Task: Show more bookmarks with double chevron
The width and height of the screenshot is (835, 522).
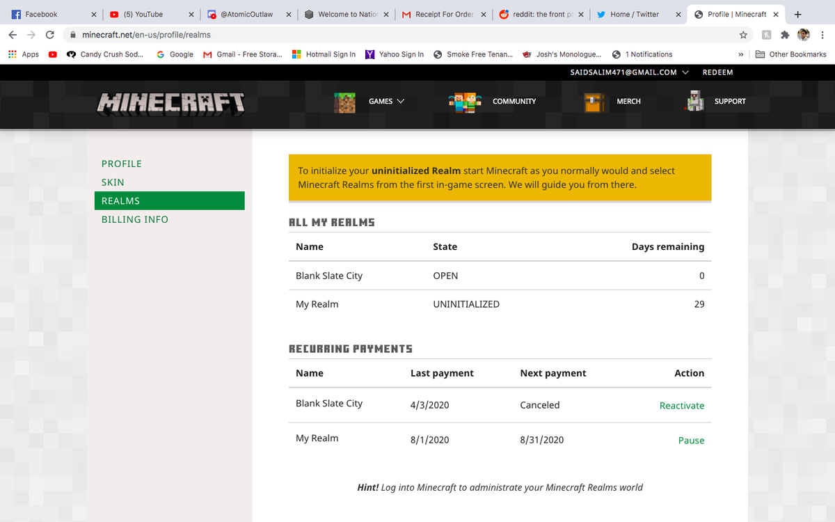Action: (740, 54)
